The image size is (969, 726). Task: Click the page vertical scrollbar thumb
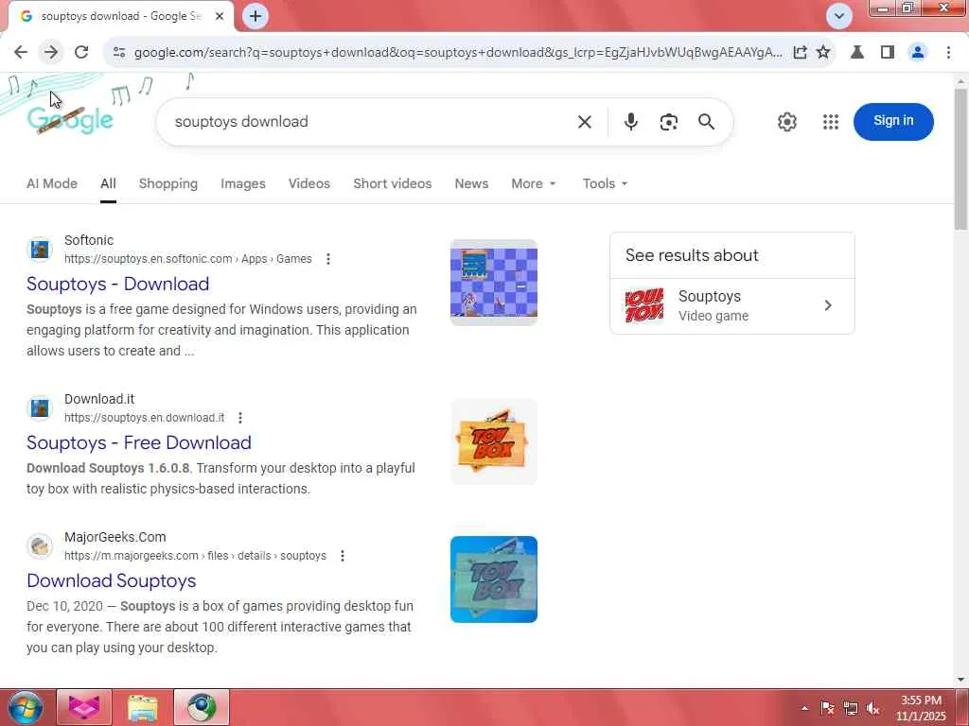pos(960,159)
